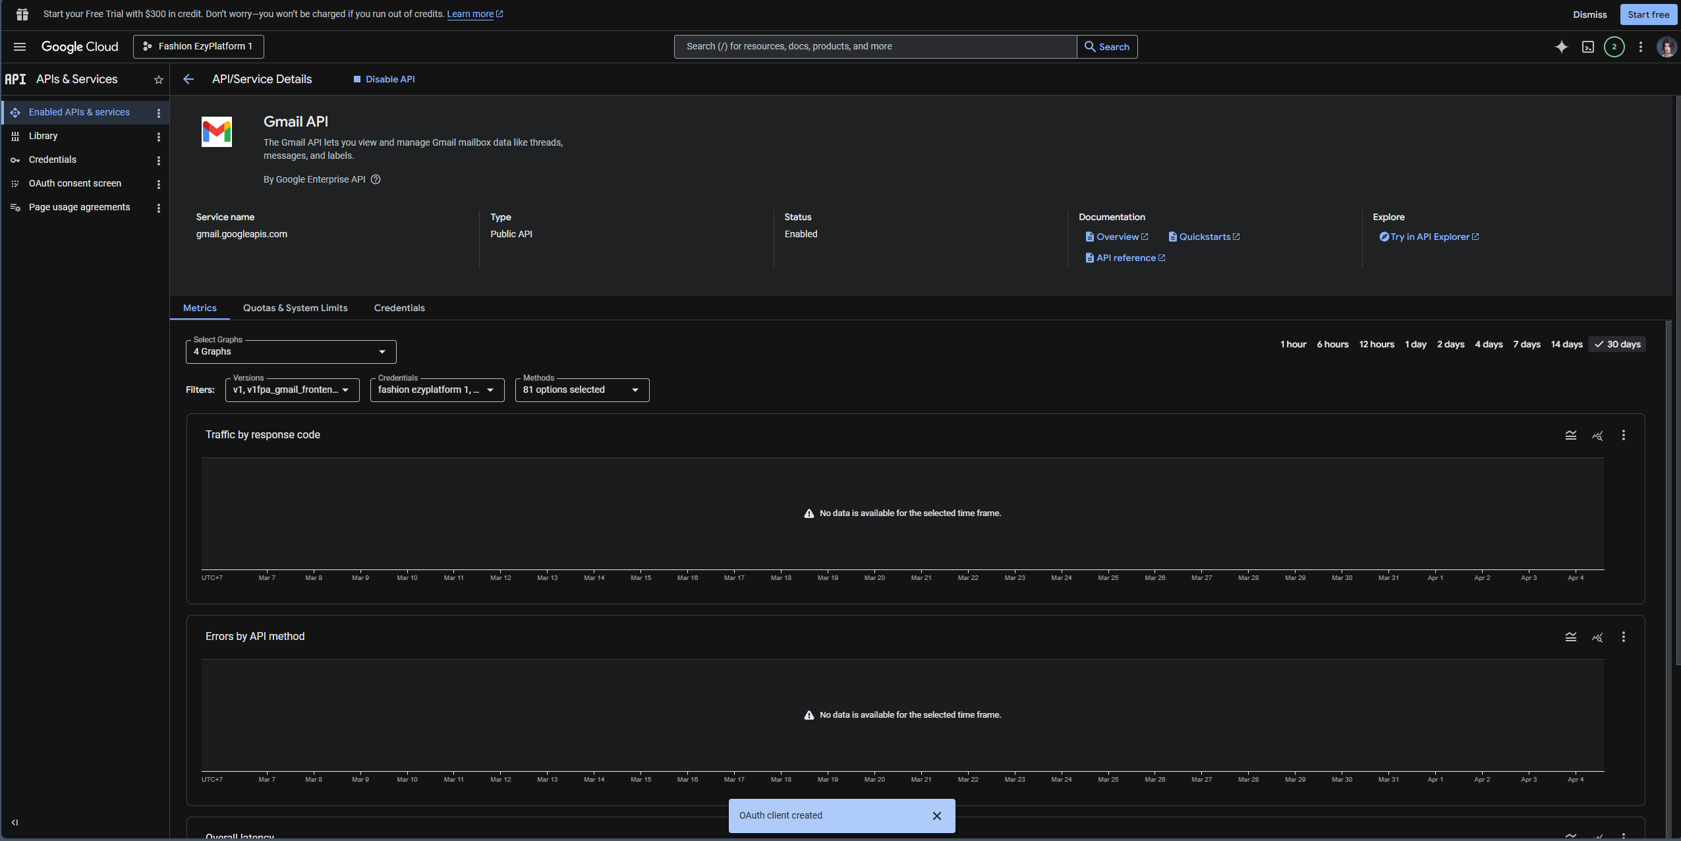Click back arrow next to API/Service Details
Viewport: 1681px width, 841px height.
click(x=188, y=79)
